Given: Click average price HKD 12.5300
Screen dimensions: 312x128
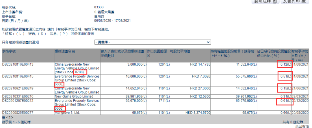Looking at the screenshot, I should click(200, 96).
